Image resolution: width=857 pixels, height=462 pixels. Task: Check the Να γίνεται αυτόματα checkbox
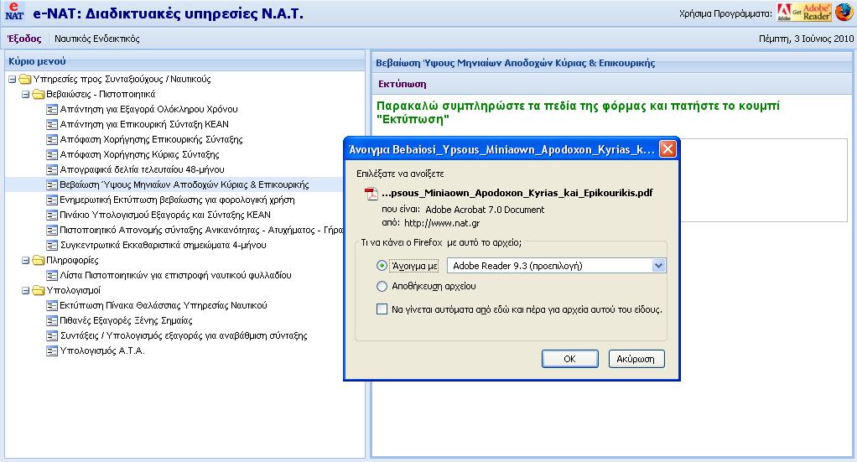(382, 309)
